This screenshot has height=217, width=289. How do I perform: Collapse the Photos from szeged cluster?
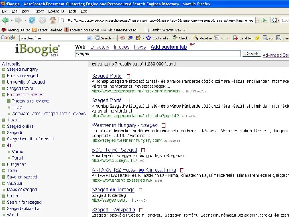[x=4, y=95]
